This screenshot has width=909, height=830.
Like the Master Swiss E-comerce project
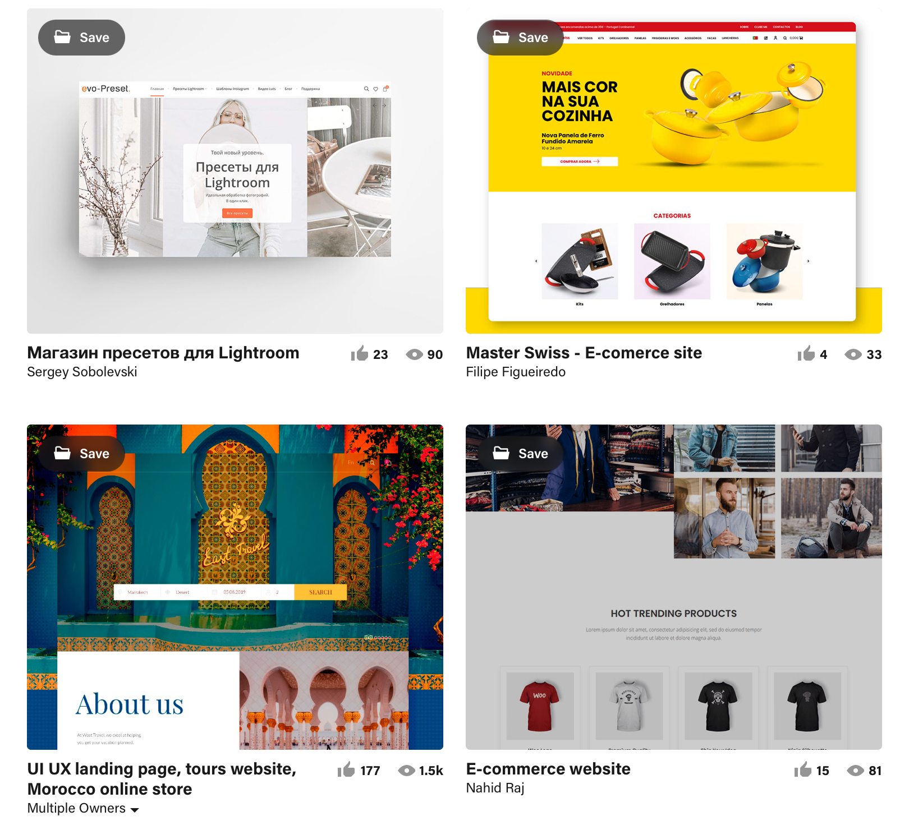pyautogui.click(x=806, y=353)
